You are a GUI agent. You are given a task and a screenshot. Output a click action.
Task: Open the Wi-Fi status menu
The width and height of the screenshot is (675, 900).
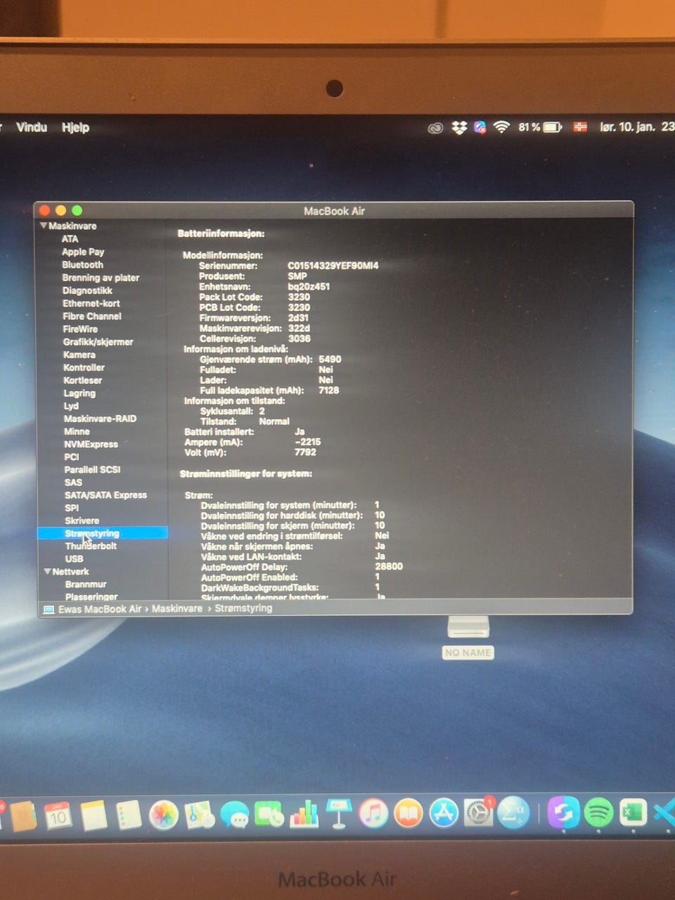501,127
